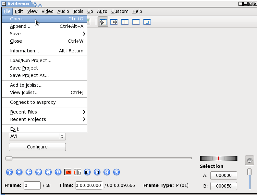The width and height of the screenshot is (257, 195).
Task: Click the Configure button
Action: [37, 147]
